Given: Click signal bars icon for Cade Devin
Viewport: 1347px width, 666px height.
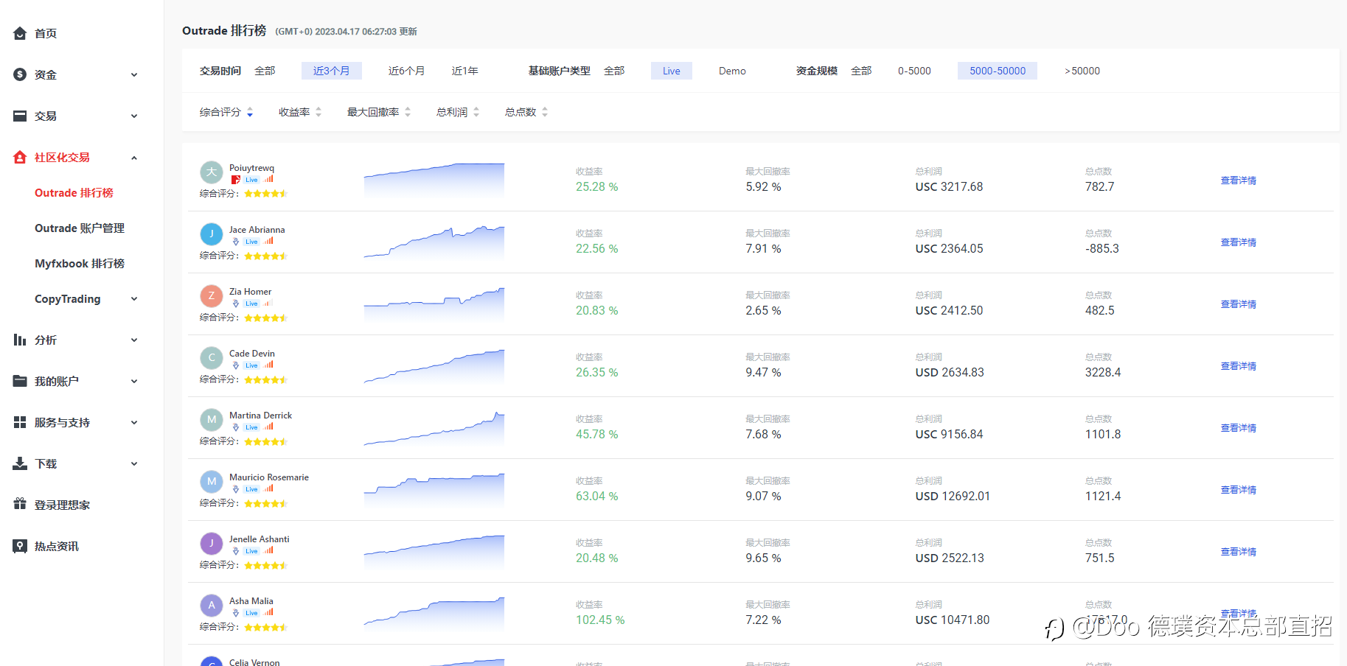Looking at the screenshot, I should [268, 365].
